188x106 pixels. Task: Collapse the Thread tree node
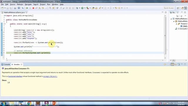coord(176,24)
